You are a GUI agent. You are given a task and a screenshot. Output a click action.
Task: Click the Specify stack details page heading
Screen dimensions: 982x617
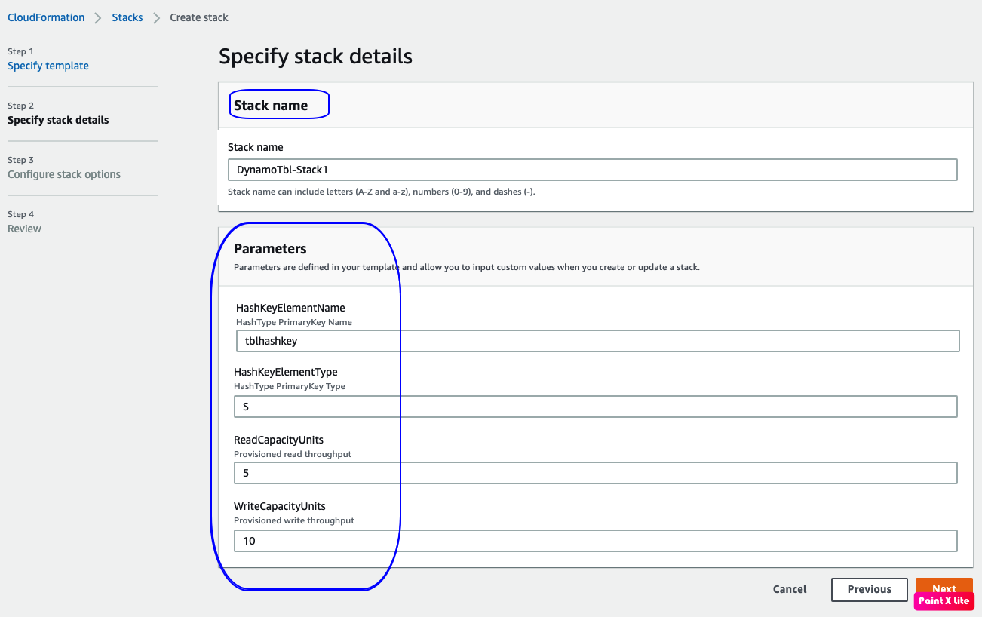tap(315, 56)
